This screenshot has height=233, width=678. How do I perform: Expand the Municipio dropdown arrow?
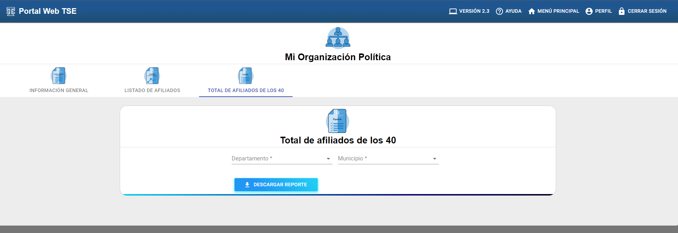[434, 159]
